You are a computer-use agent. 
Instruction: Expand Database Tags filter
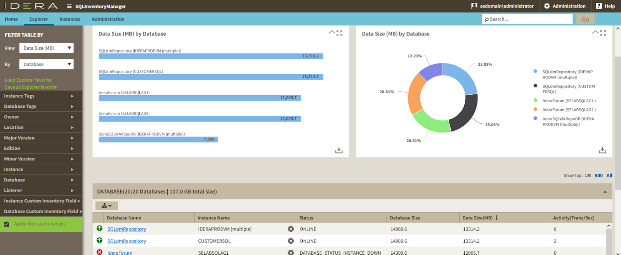[41, 106]
